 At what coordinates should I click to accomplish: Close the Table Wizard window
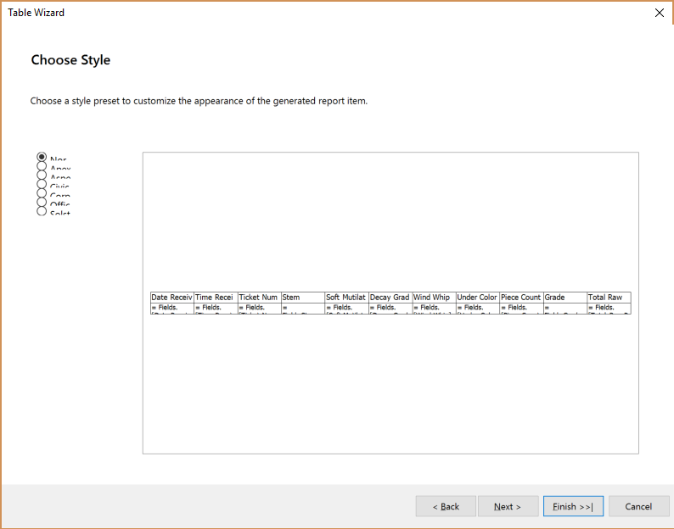point(659,13)
